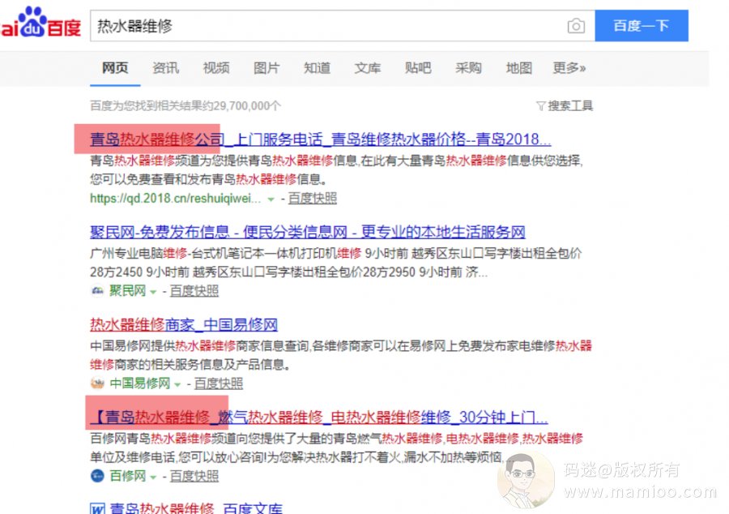Screen dimensions: 729x514
Task: Click the 中国易修网 site favicon
Action: tap(97, 383)
